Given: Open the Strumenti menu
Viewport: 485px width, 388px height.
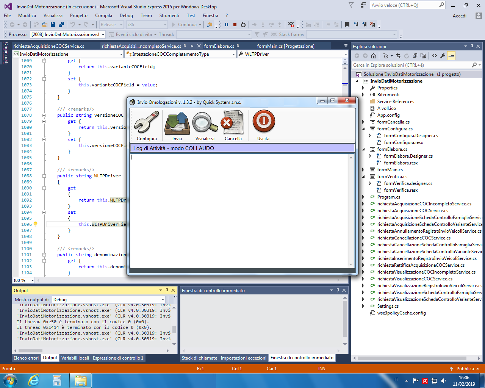Looking at the screenshot, I should 169,16.
